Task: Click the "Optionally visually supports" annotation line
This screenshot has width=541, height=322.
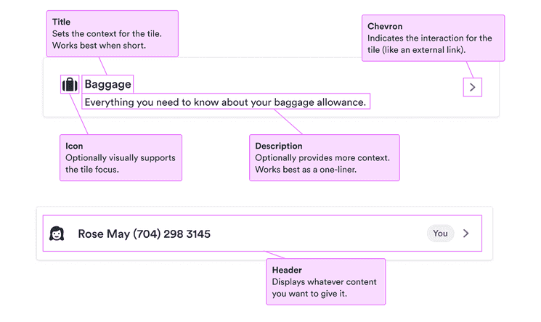Action: click(121, 158)
